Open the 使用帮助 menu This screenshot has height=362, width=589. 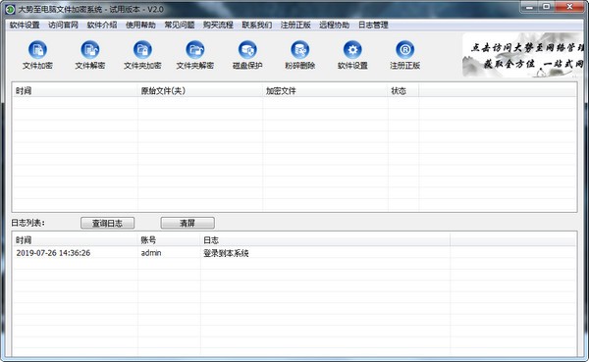[x=140, y=25]
